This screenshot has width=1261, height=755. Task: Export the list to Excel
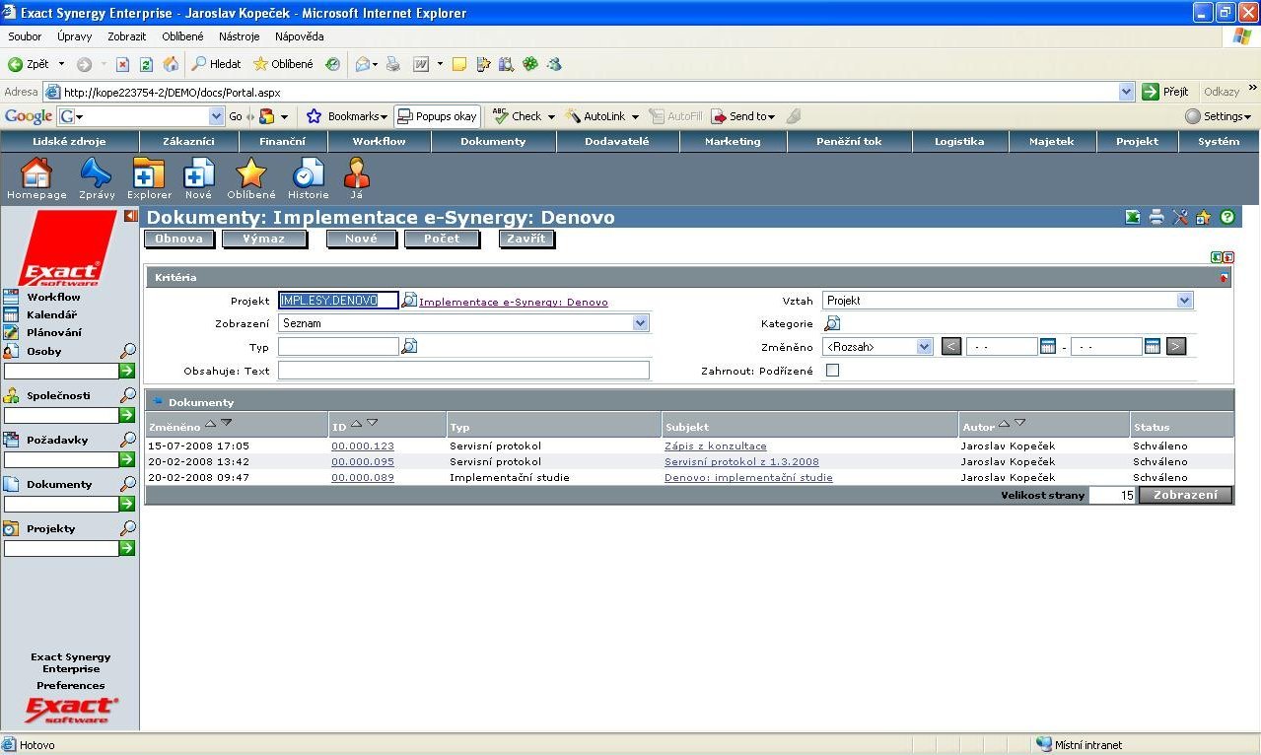tap(1134, 218)
